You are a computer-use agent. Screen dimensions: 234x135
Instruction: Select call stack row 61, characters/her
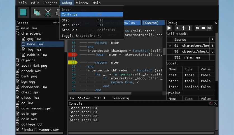pyautogui.click(x=191, y=46)
